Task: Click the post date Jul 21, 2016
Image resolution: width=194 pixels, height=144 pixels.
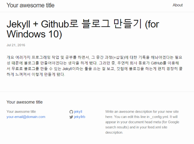Action: point(16,45)
